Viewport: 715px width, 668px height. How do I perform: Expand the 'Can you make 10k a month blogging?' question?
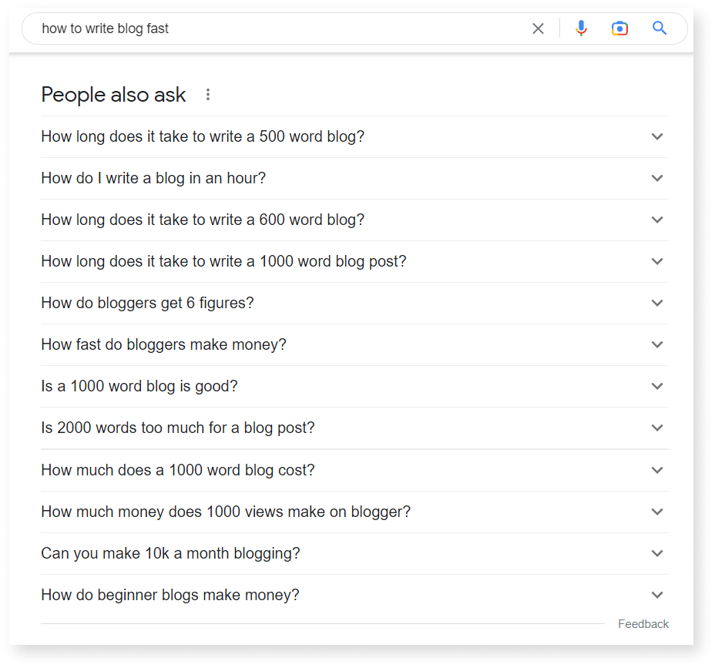coord(657,553)
